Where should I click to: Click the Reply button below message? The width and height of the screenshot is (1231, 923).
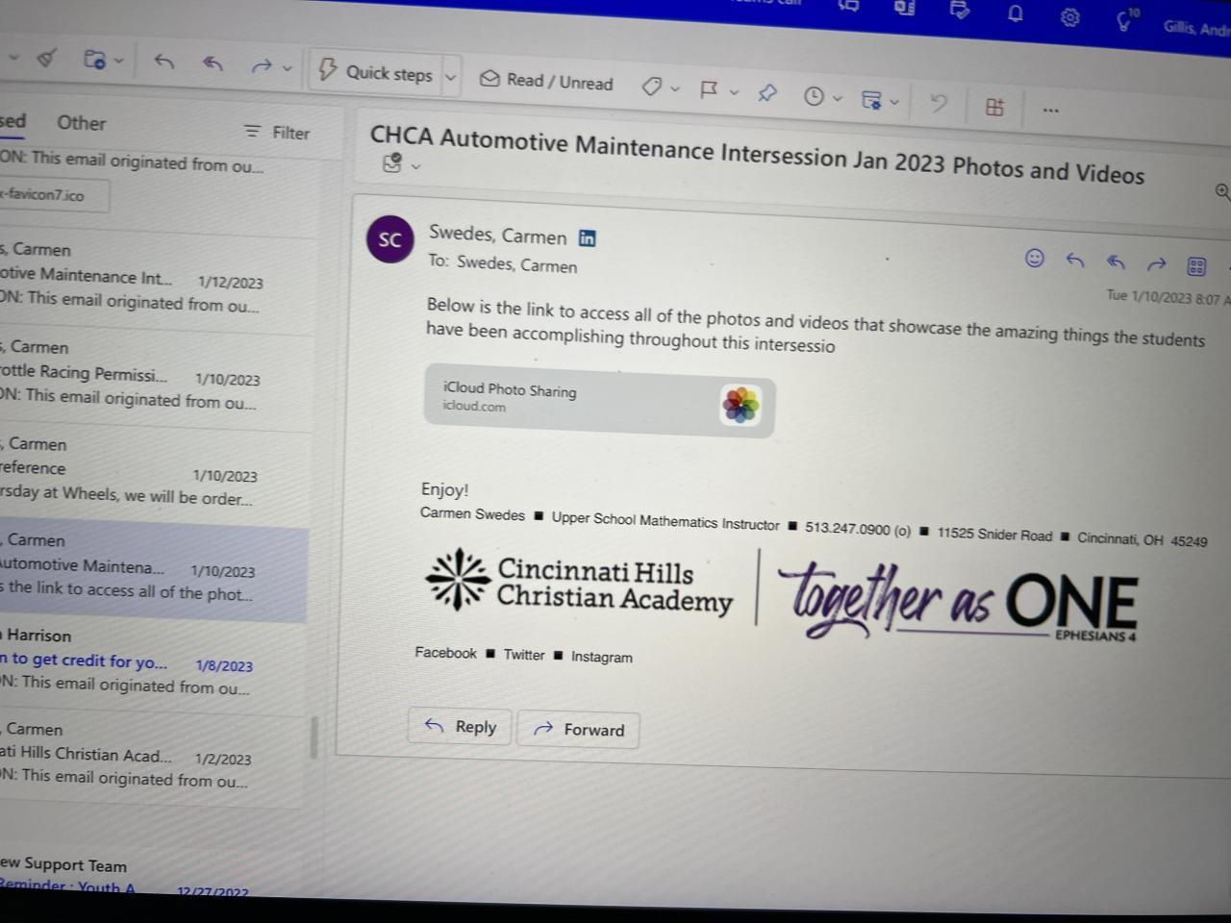[x=460, y=726]
